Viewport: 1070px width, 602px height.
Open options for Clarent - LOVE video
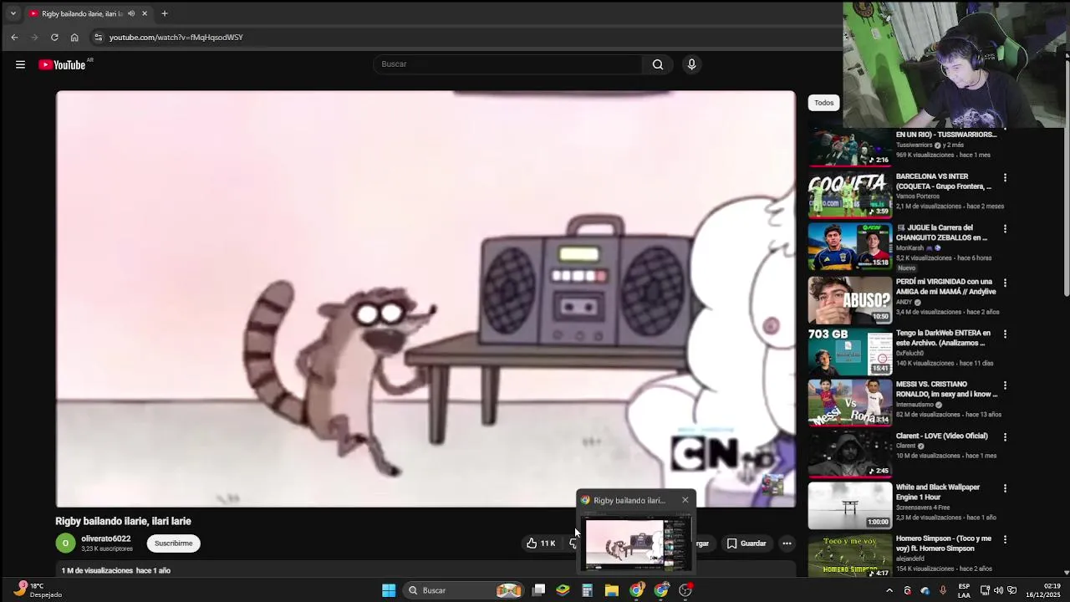point(1005,436)
